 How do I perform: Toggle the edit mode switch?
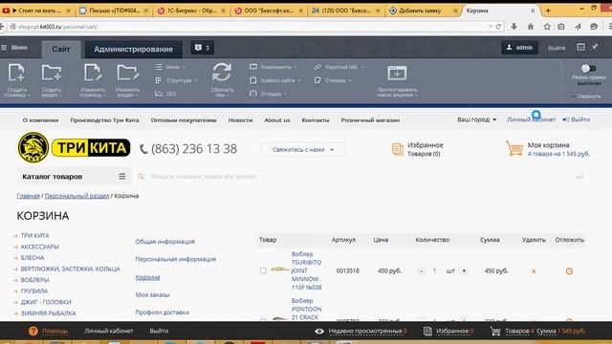tap(589, 69)
